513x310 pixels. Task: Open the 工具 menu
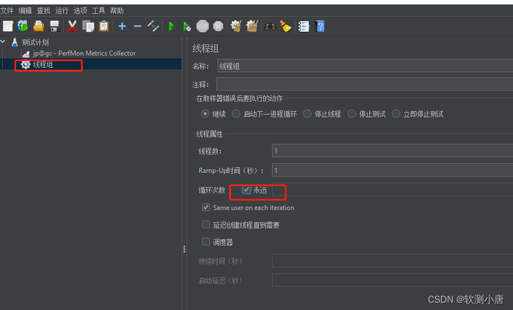coord(98,11)
